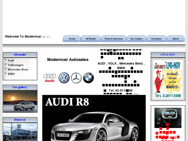
Task: Click the BMW roundel logo
Action: 88,78
